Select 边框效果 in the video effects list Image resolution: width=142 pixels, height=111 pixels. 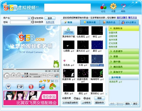[113, 36]
